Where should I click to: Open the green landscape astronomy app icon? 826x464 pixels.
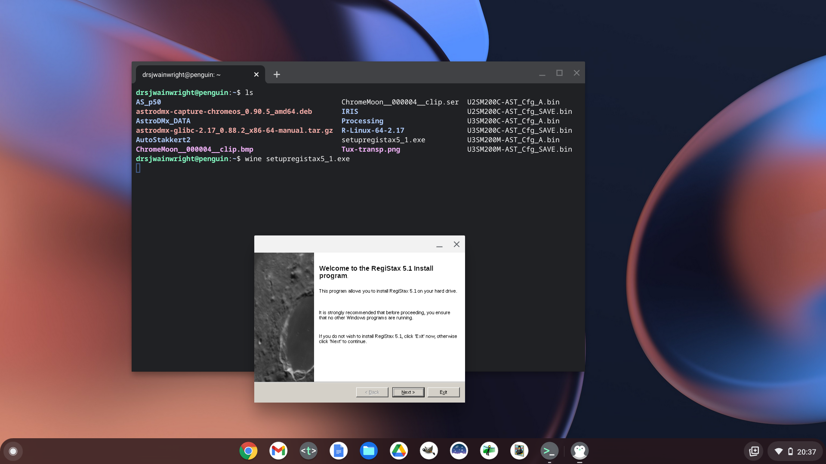click(x=489, y=451)
